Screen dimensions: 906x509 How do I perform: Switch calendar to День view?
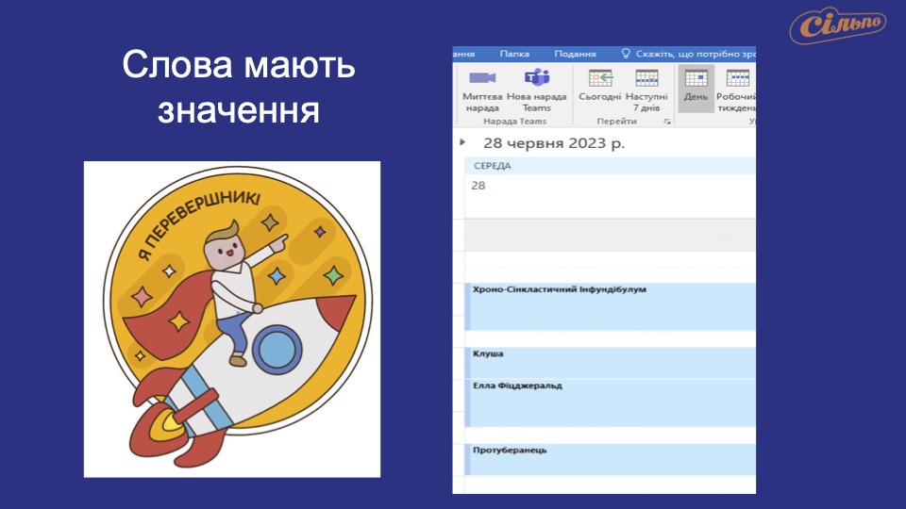click(x=696, y=79)
